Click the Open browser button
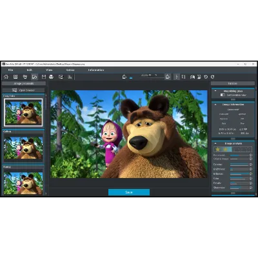258x258 pixels. point(23,90)
